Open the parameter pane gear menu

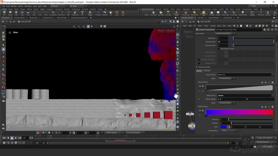[265, 30]
